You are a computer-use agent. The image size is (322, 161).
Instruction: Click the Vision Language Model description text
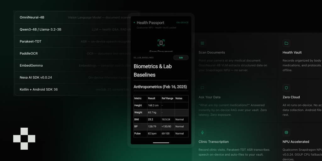(x=99, y=18)
